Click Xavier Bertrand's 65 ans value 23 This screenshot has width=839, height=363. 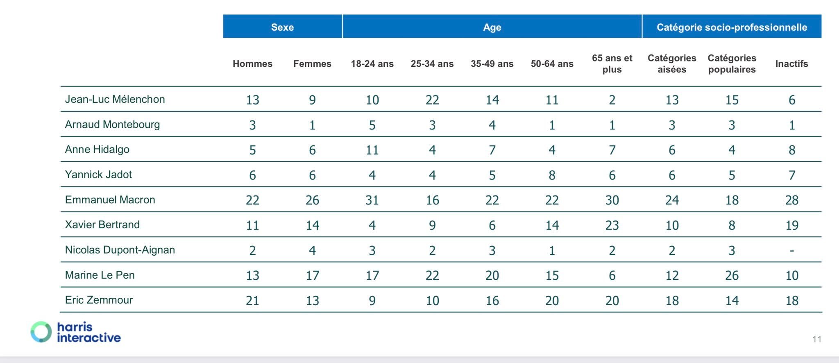pyautogui.click(x=612, y=225)
